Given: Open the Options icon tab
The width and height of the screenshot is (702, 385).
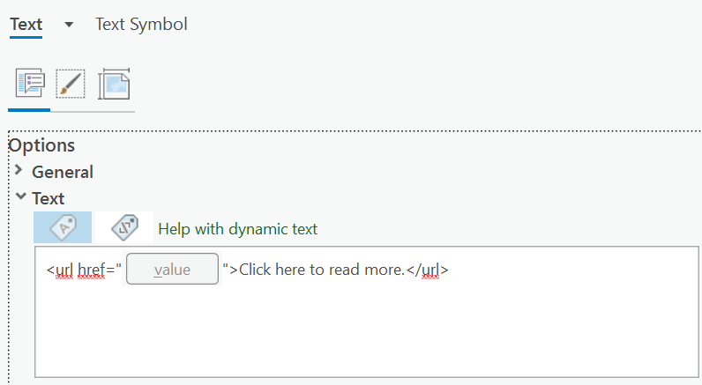Looking at the screenshot, I should click(29, 85).
